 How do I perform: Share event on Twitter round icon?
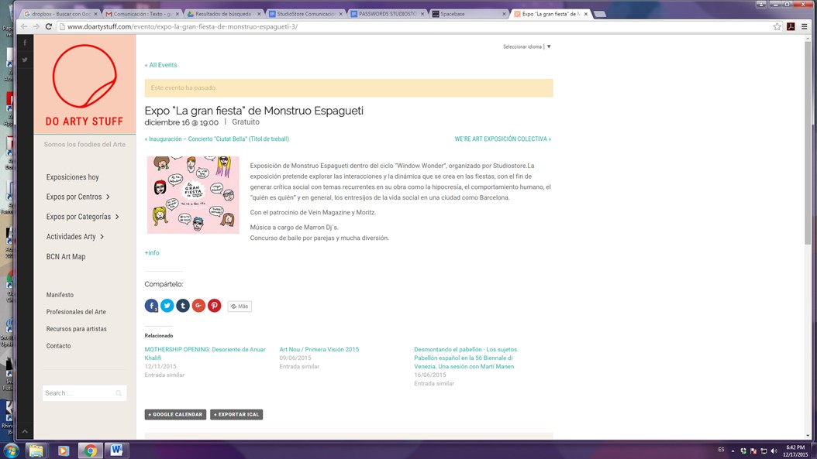167,306
